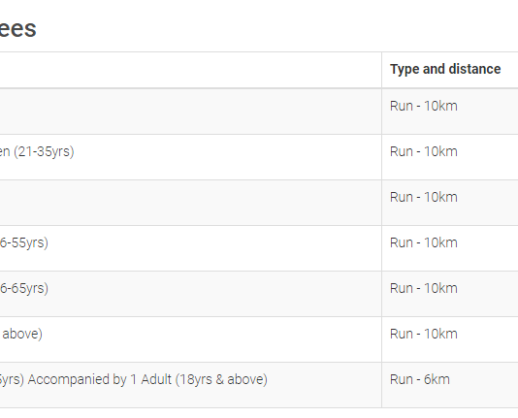Click the blank header cell left of 'Type and distance'
This screenshot has width=518, height=418.
point(191,70)
